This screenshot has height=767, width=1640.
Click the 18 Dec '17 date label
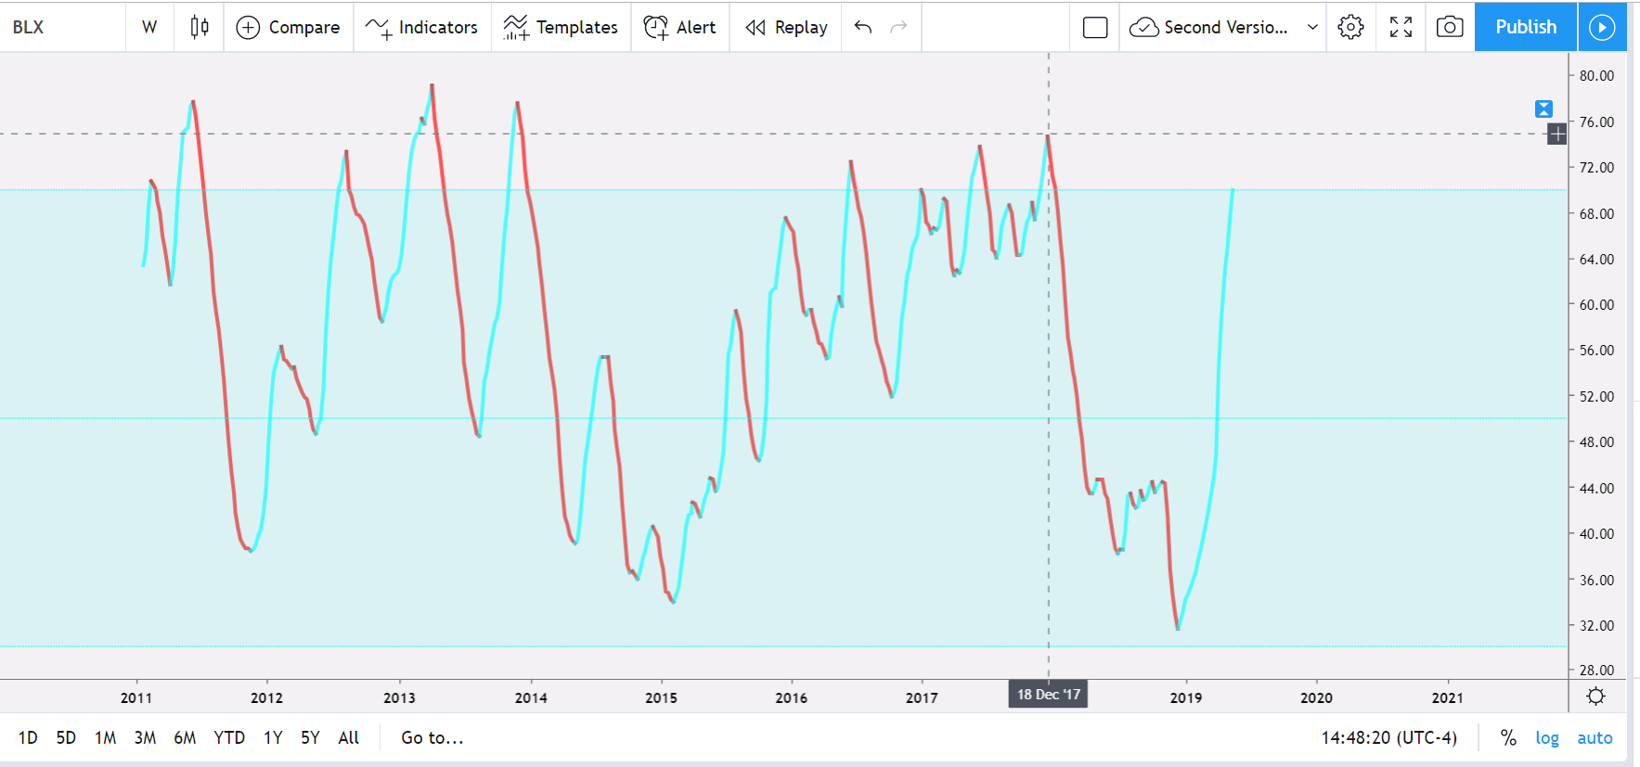[1049, 695]
